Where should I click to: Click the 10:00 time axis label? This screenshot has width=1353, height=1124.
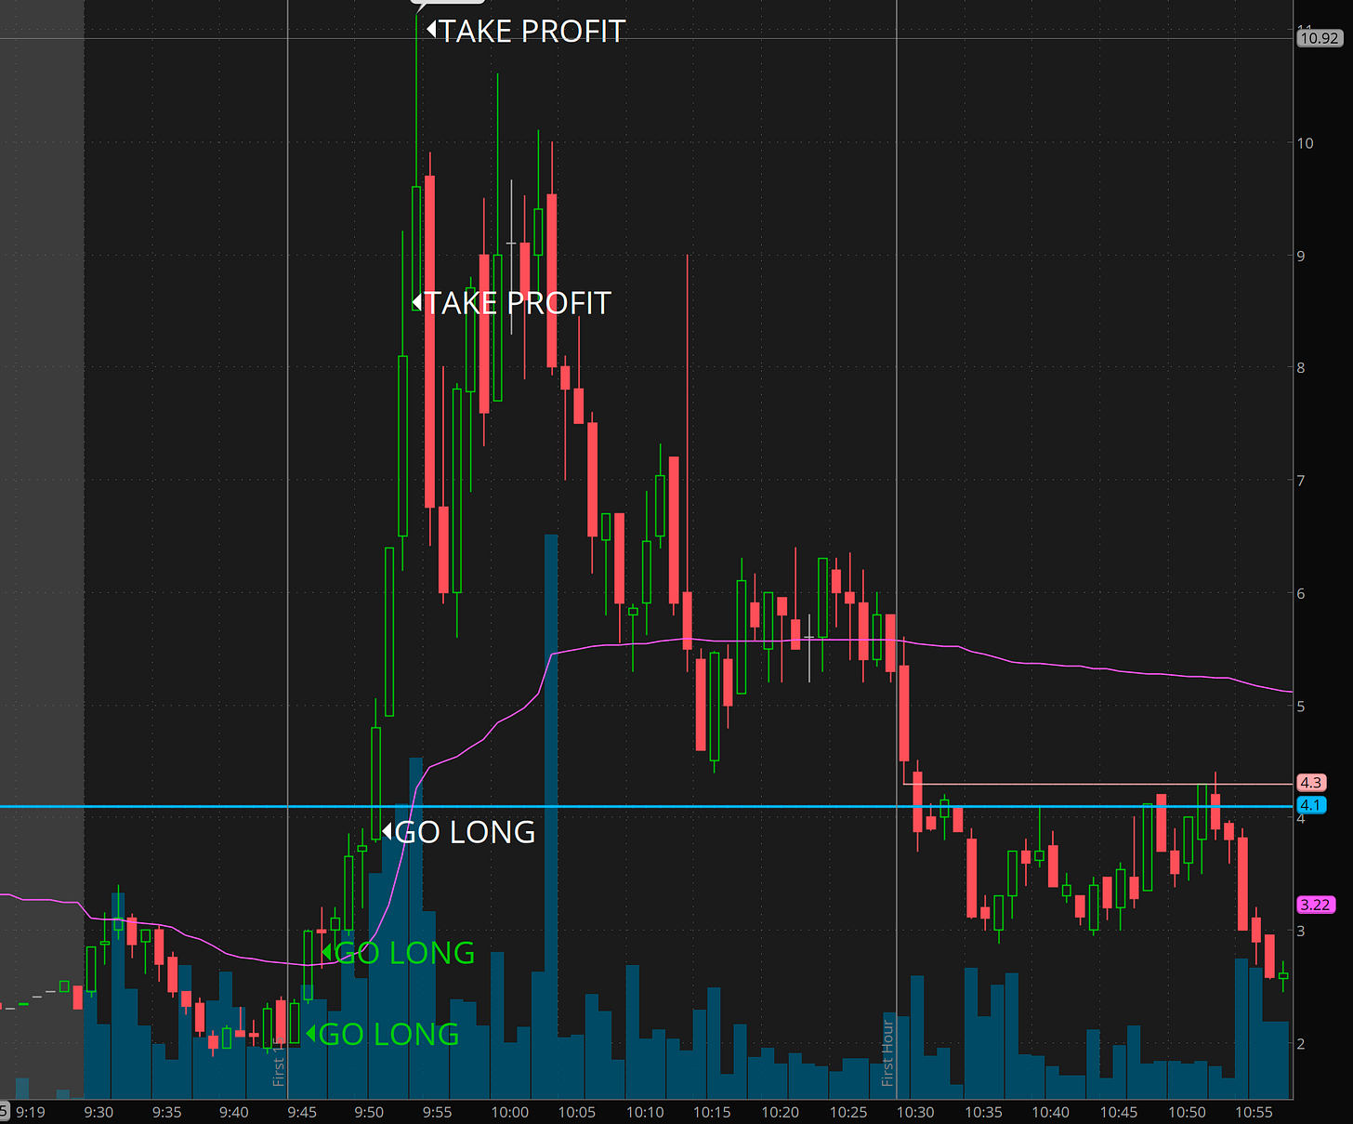click(509, 1112)
